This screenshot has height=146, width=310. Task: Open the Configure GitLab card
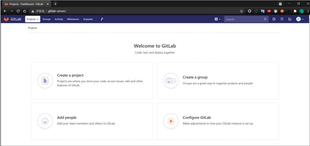218,121
